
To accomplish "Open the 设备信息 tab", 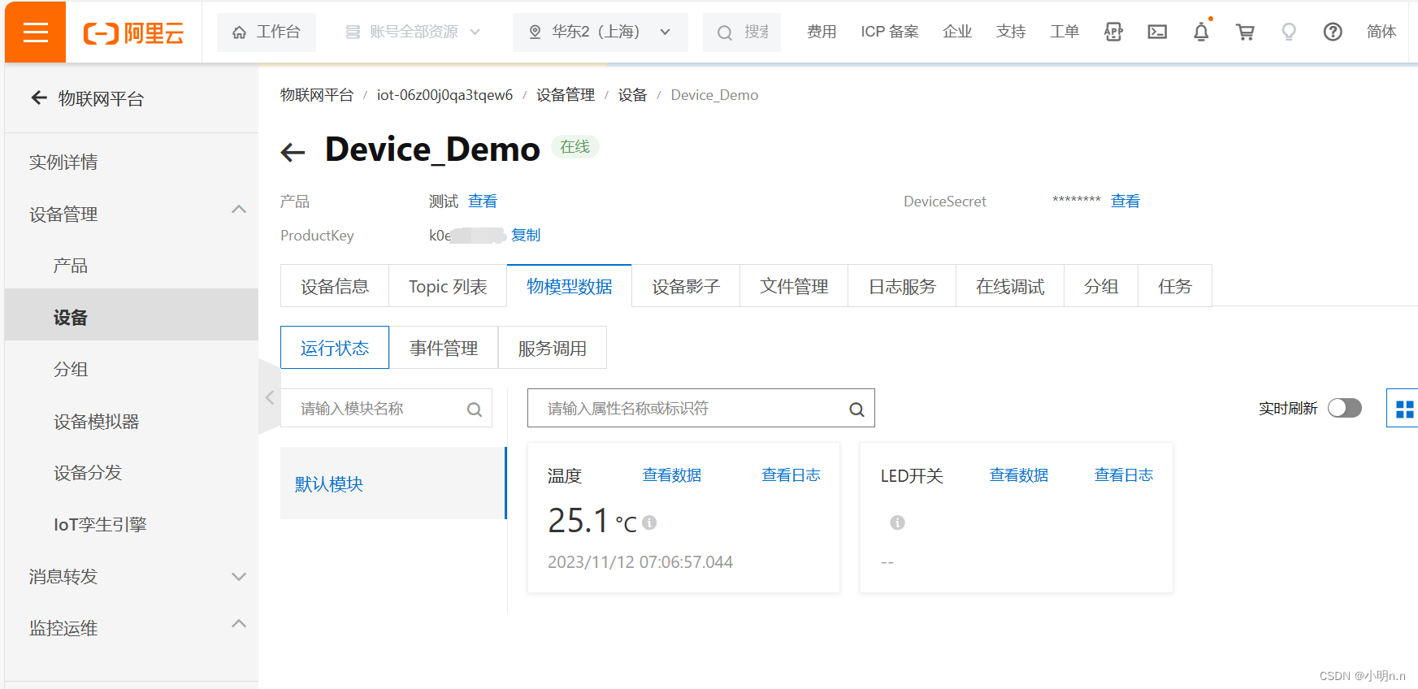I will (x=335, y=286).
